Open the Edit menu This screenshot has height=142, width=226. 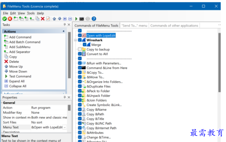click(13, 13)
